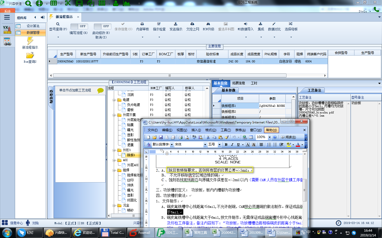This screenshot has height=238, width=382.
Task: Click 选择母板 shuffle button
Action: 291,27
